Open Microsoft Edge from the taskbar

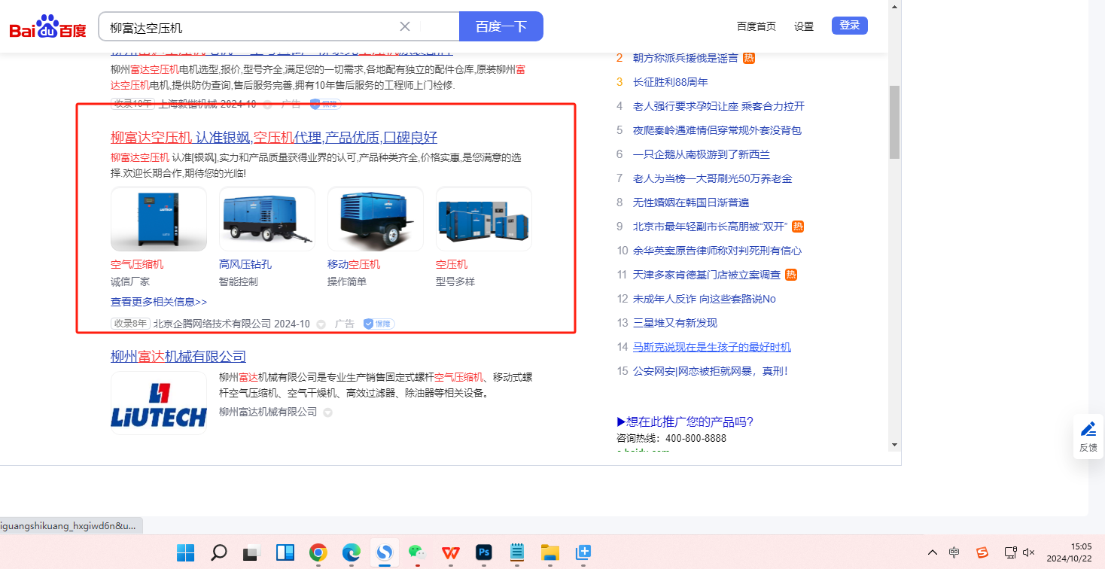pyautogui.click(x=352, y=552)
